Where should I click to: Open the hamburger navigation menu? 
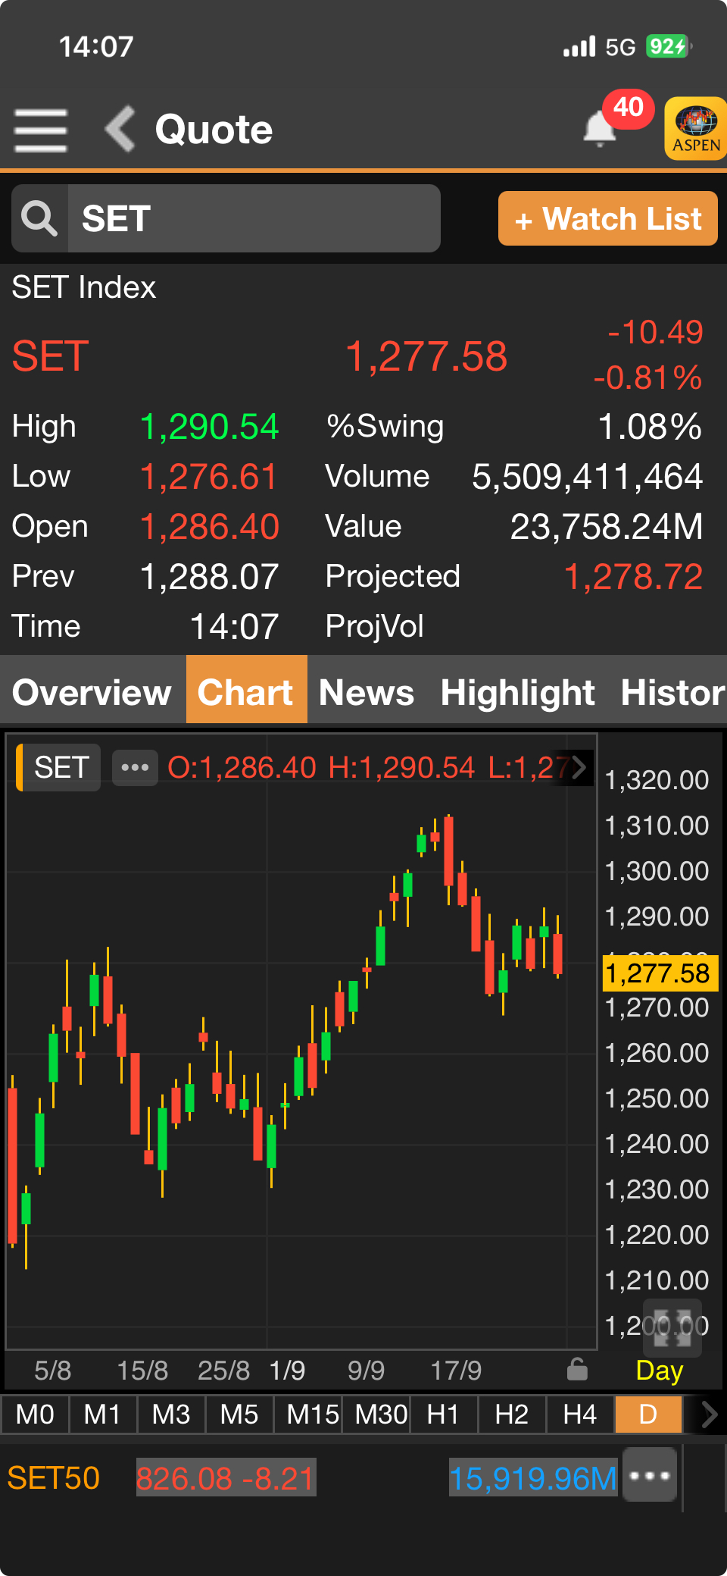coord(41,130)
